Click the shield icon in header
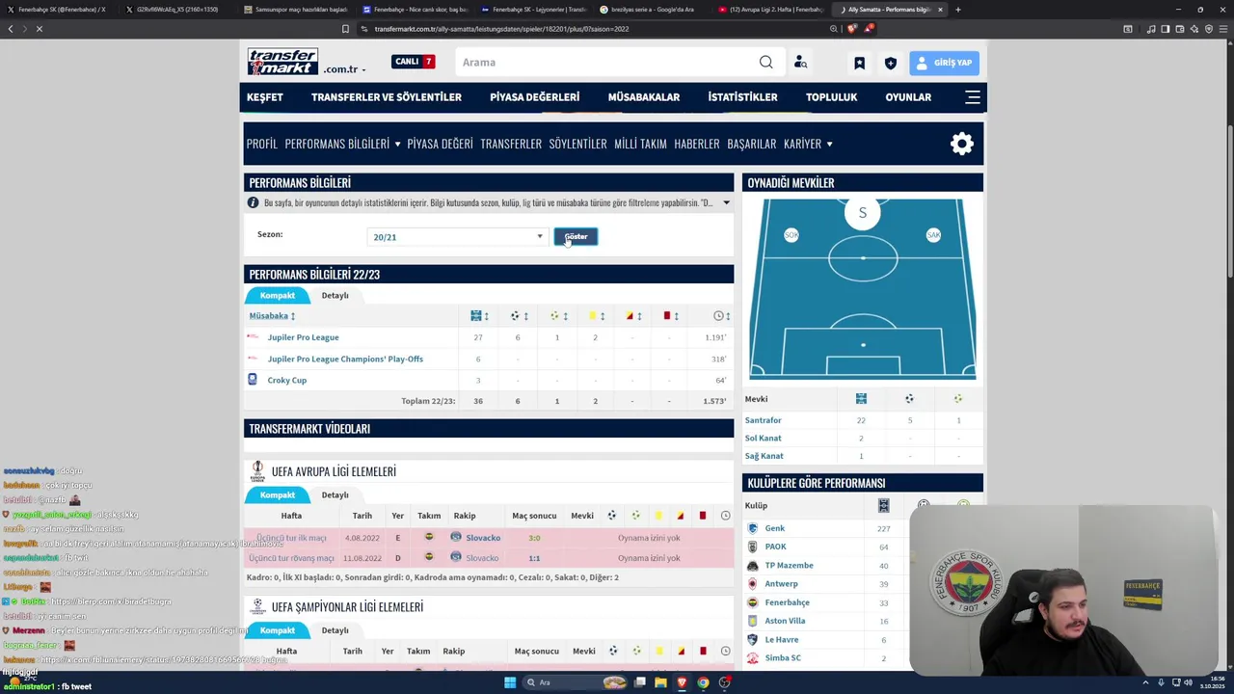The height and width of the screenshot is (694, 1234). tap(890, 63)
